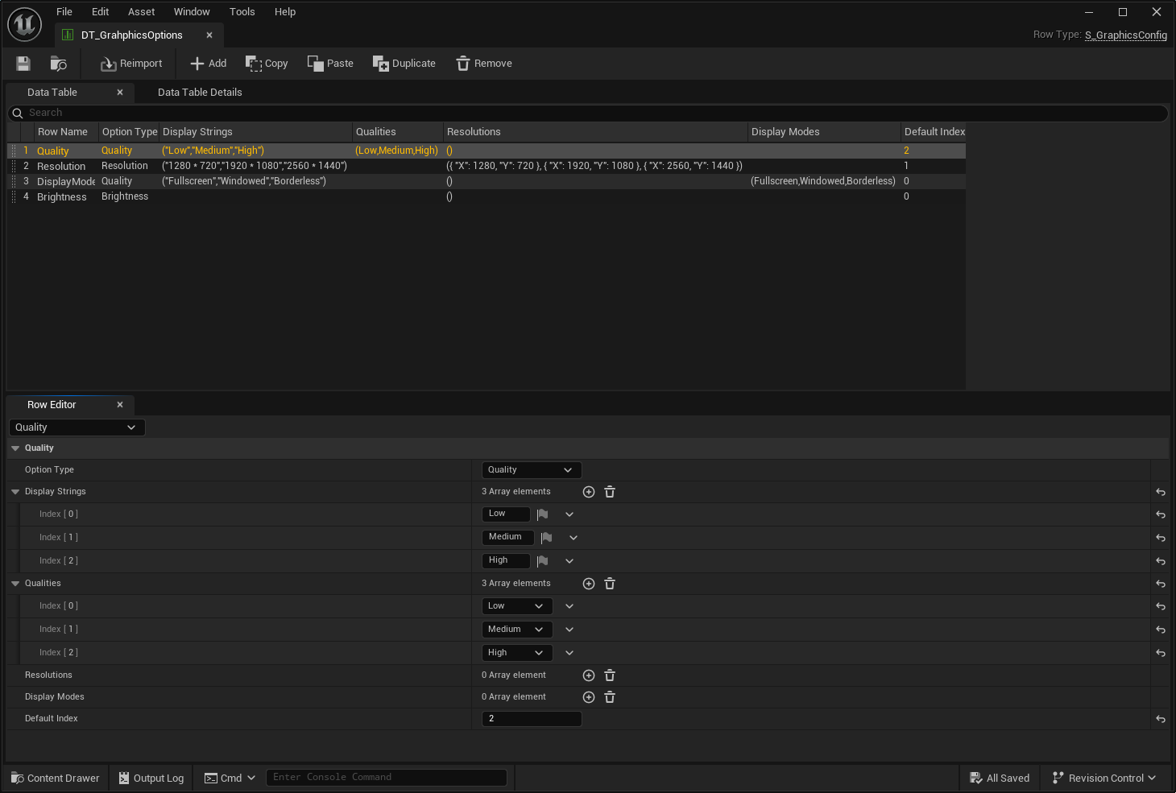Open options chevron for Display Strings Index 0
The width and height of the screenshot is (1176, 793).
pyautogui.click(x=569, y=514)
